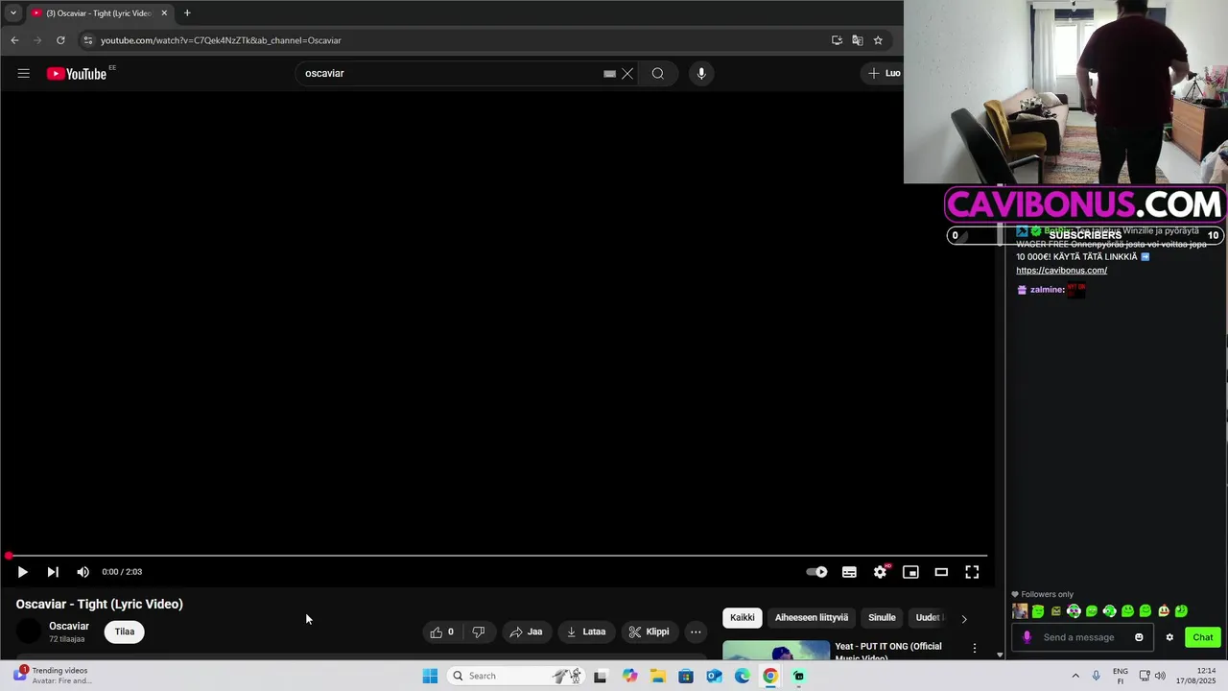Screen dimensions: 1228x691
Task: Open the YouTube hamburger guide menu
Action: (x=24, y=74)
